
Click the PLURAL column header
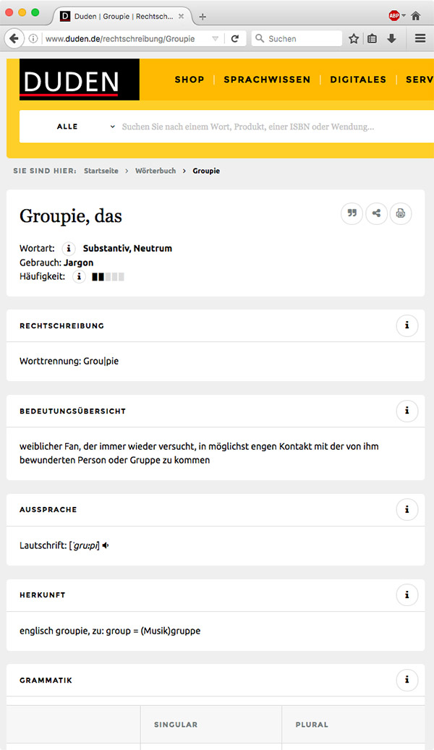(312, 725)
